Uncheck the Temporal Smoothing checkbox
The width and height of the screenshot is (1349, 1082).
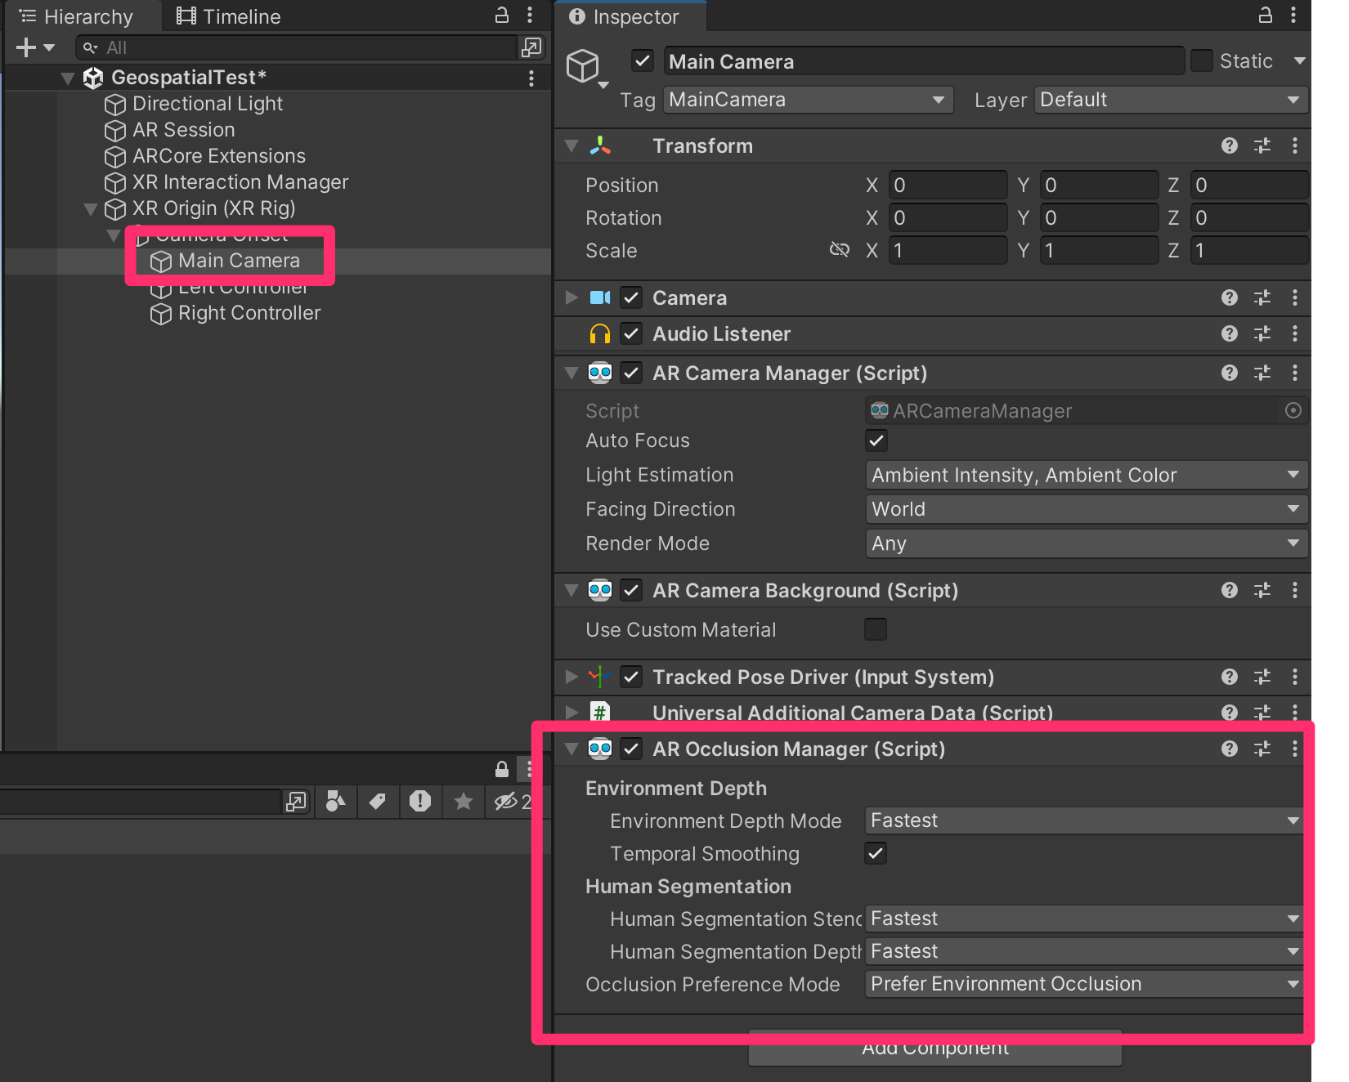click(876, 853)
